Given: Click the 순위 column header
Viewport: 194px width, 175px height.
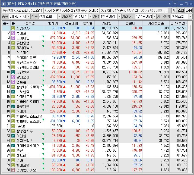Looking at the screenshot, I should point(6,23).
